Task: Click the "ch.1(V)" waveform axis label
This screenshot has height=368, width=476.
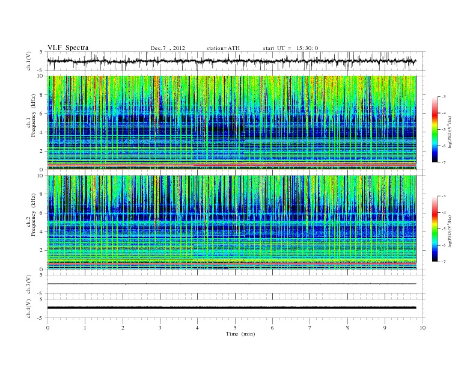Action: 29,61
